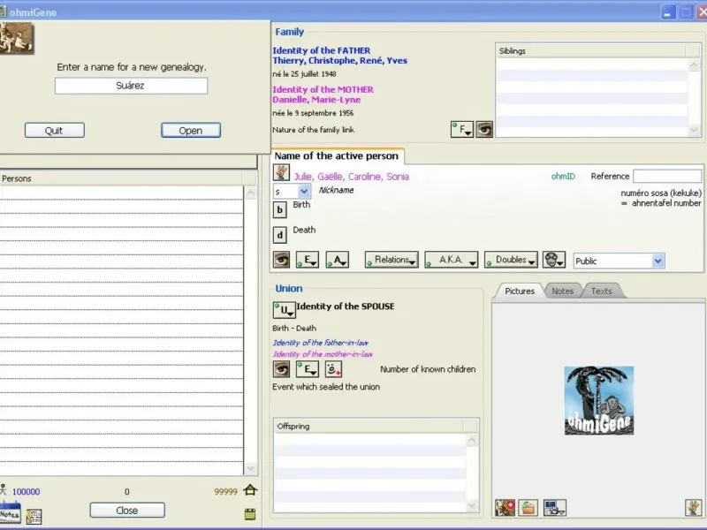This screenshot has width=707, height=530.
Task: Click the hand icon beside the active person name
Action: click(281, 172)
